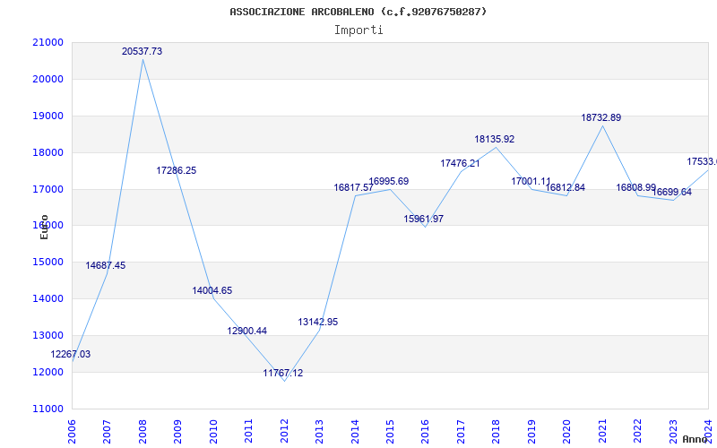Click x-axis year 2022
The height and width of the screenshot is (448, 717).
637,431
